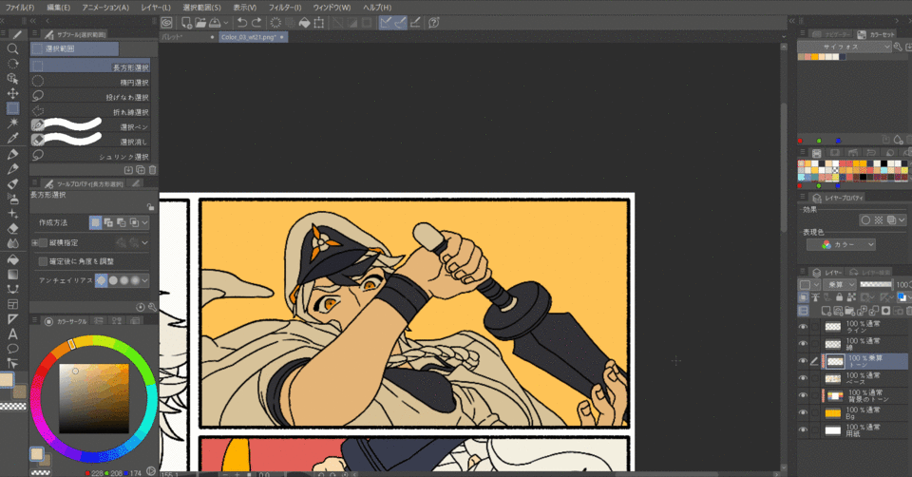Choose 折れ線選択 sub tool
Image resolution: width=912 pixels, height=477 pixels.
click(x=90, y=112)
